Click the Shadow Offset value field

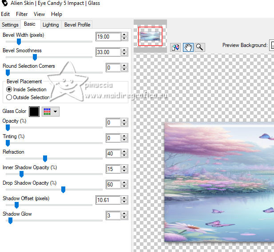coord(108,200)
